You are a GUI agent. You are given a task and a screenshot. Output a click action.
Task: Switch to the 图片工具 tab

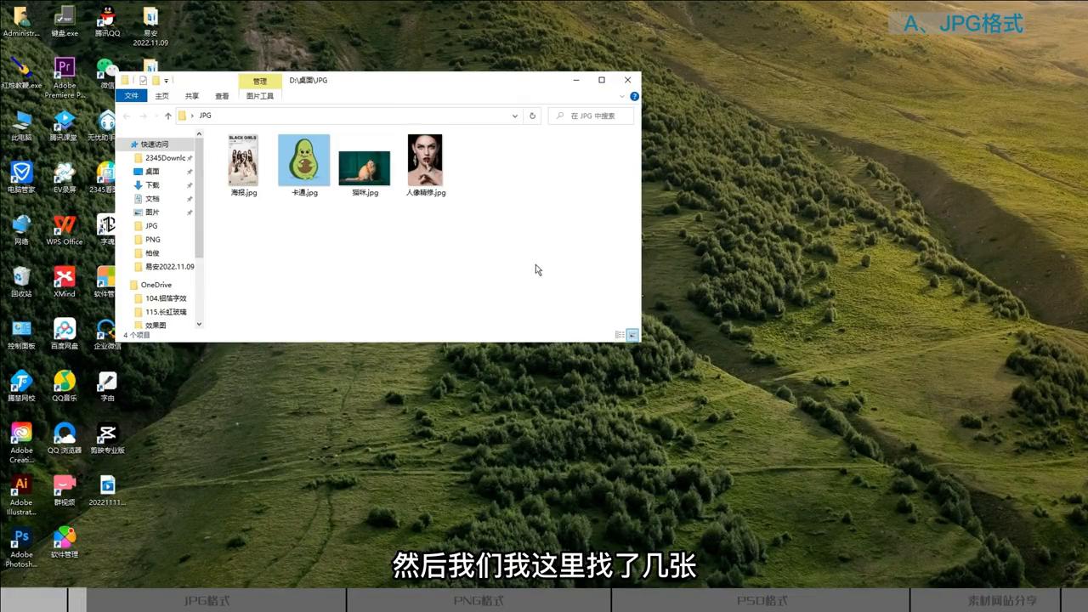(x=259, y=96)
